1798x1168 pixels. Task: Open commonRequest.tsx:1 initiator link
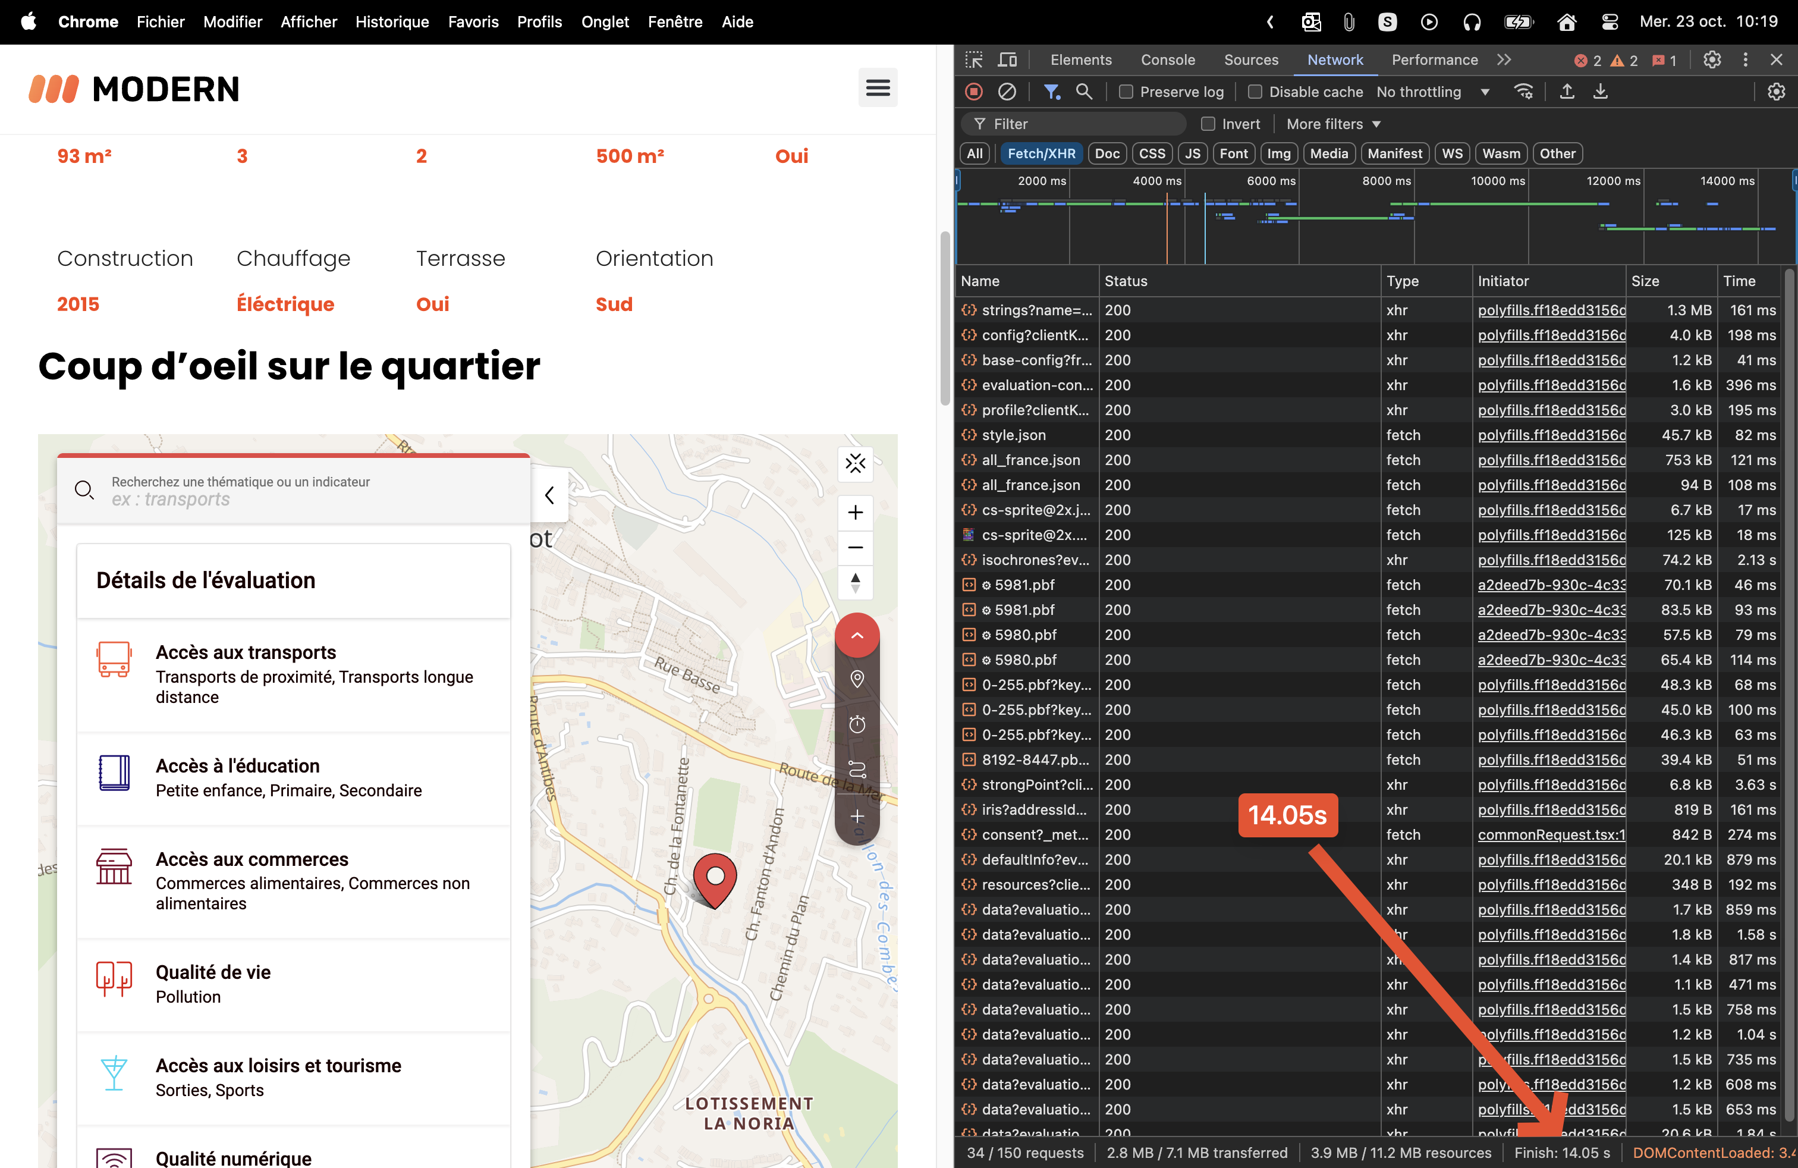pos(1551,835)
